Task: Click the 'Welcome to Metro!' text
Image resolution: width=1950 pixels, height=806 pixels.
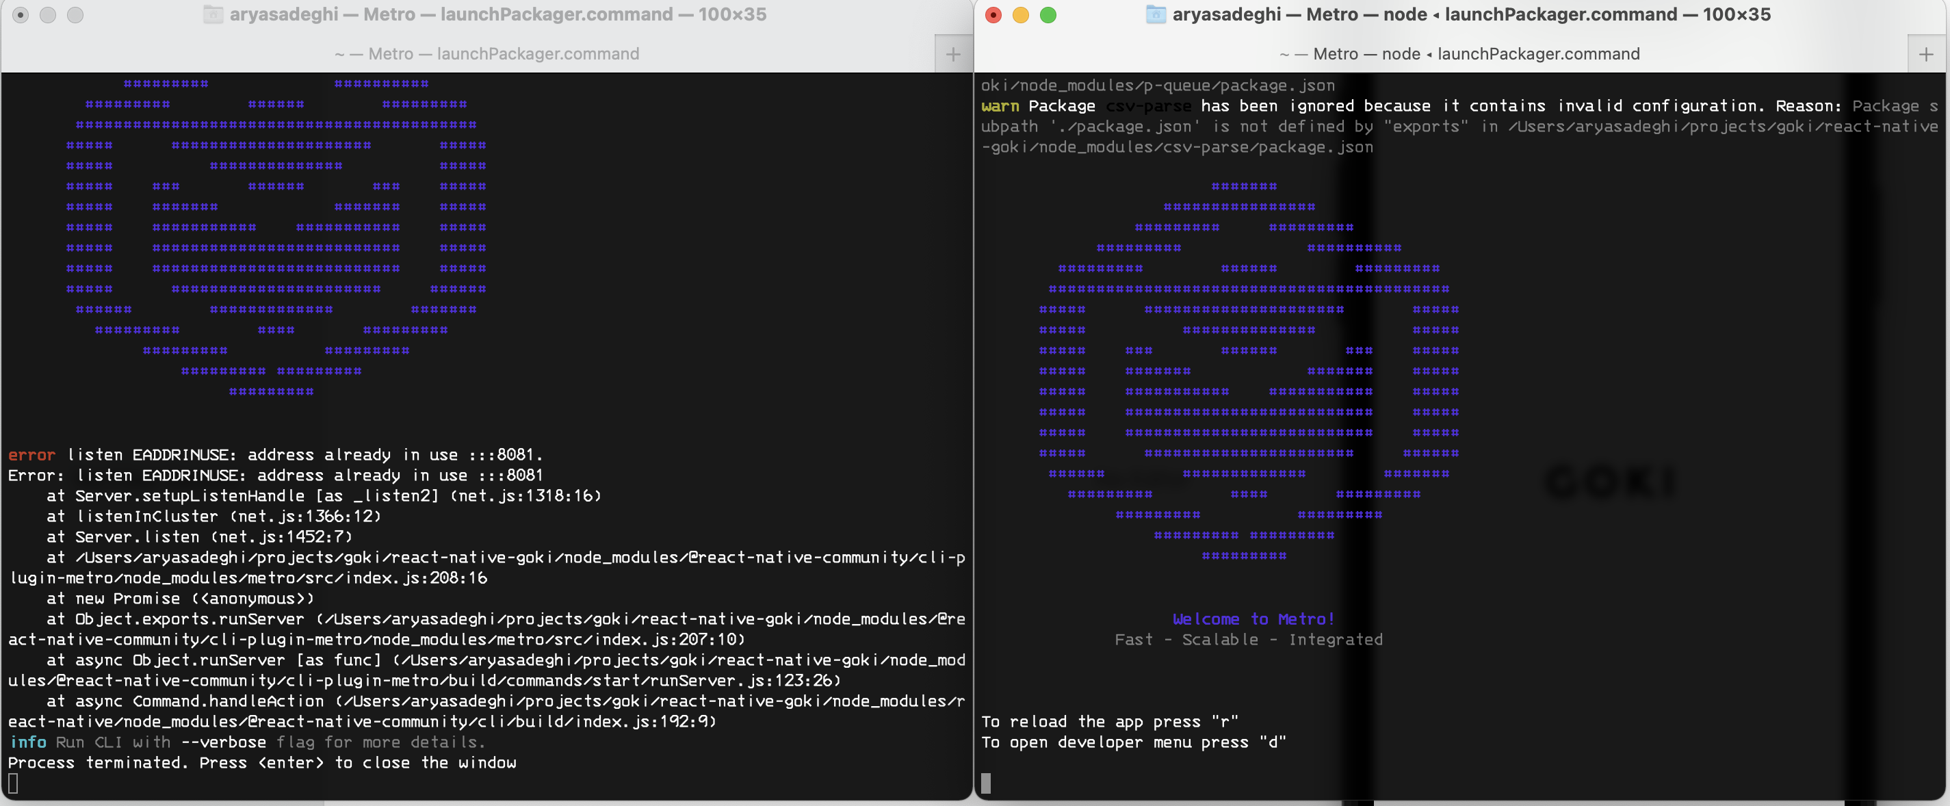Action: tap(1253, 619)
